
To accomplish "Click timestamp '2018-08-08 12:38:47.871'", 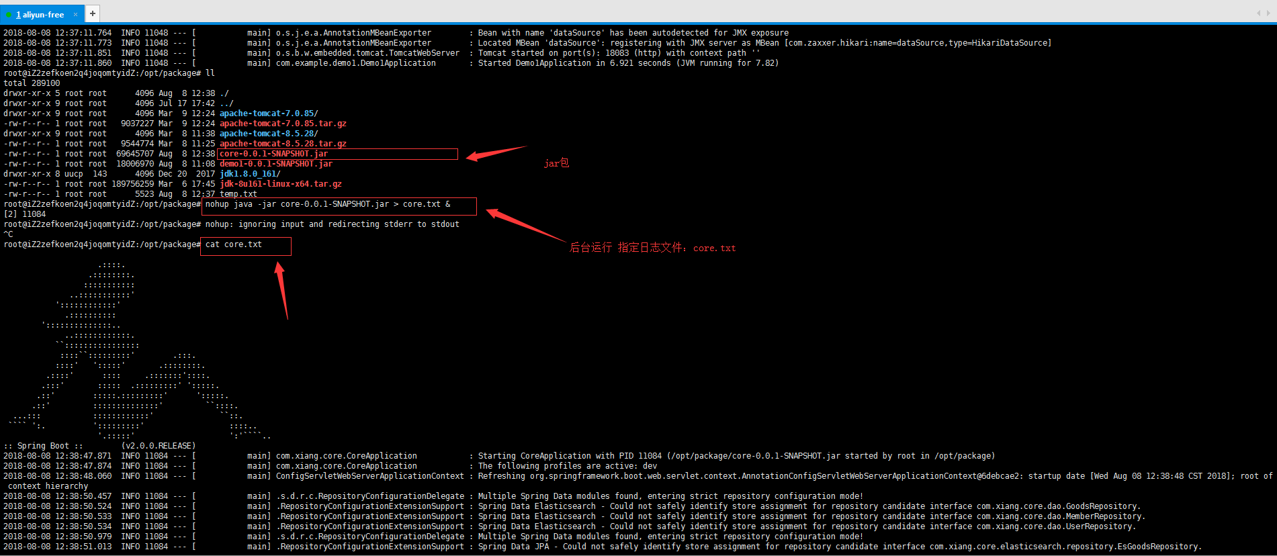I will pyautogui.click(x=58, y=456).
